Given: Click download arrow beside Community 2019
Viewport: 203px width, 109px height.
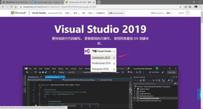Looking at the screenshot, I should point(114,57).
